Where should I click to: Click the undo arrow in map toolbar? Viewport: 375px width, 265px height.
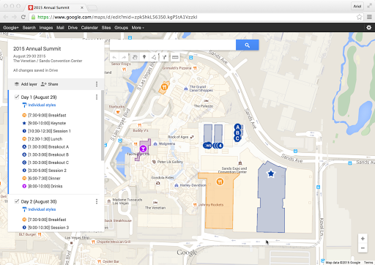point(114,57)
